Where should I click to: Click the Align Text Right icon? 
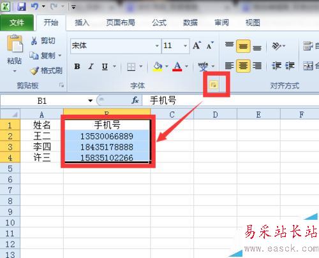coord(257,66)
